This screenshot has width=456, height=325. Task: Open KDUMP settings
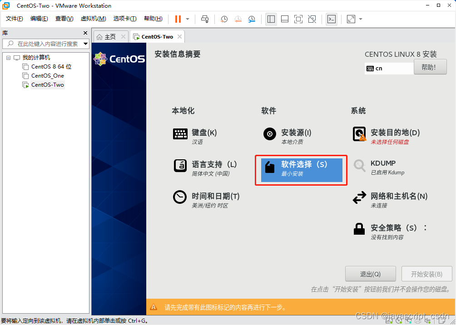click(x=379, y=168)
